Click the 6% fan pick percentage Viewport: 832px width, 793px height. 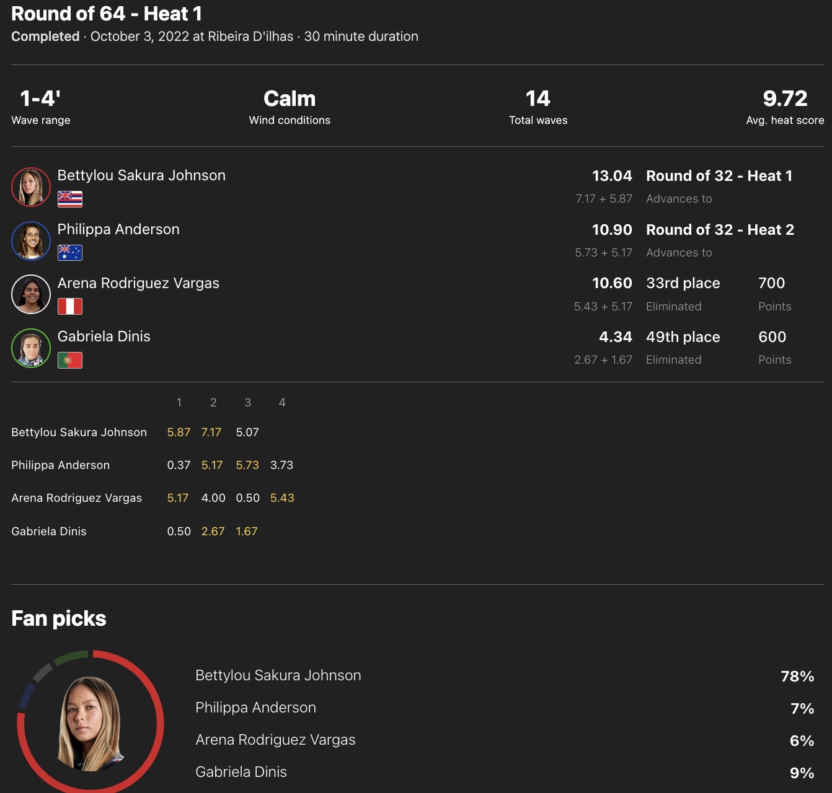pos(802,741)
